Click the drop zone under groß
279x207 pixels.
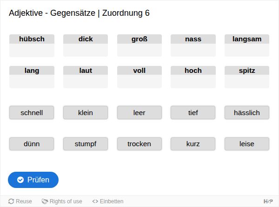139,50
